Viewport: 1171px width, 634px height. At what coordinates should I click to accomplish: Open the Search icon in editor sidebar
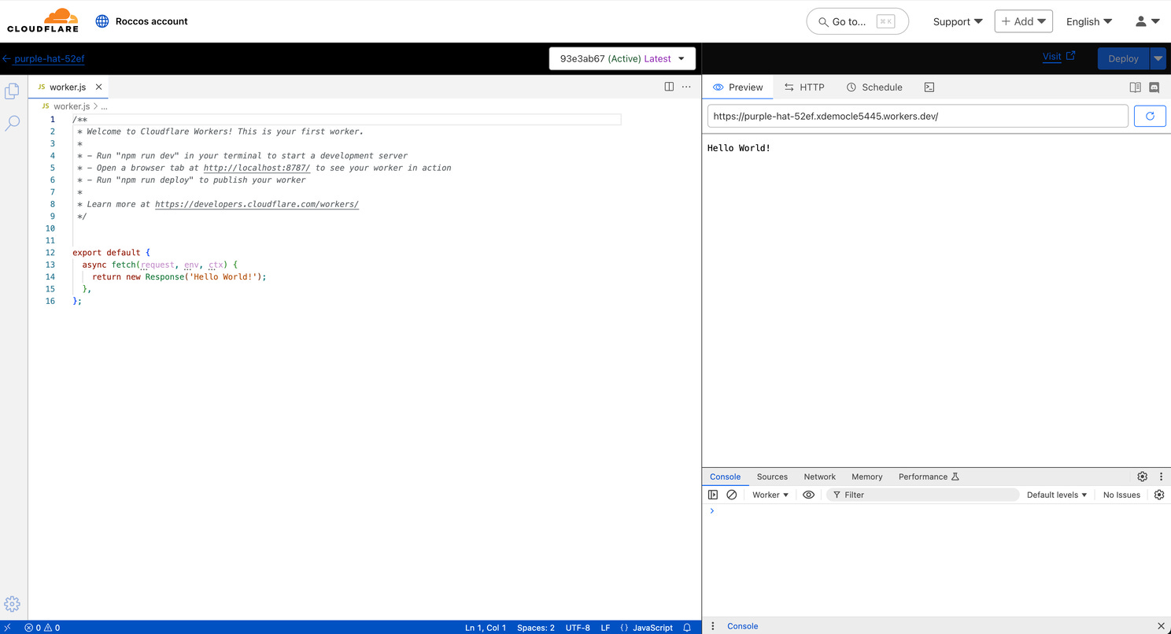13,123
